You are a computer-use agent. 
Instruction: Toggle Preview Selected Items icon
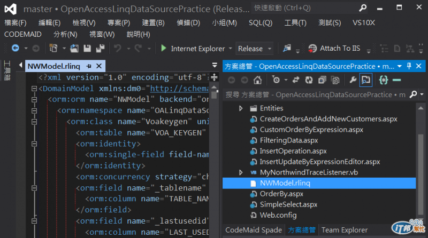pos(366,80)
